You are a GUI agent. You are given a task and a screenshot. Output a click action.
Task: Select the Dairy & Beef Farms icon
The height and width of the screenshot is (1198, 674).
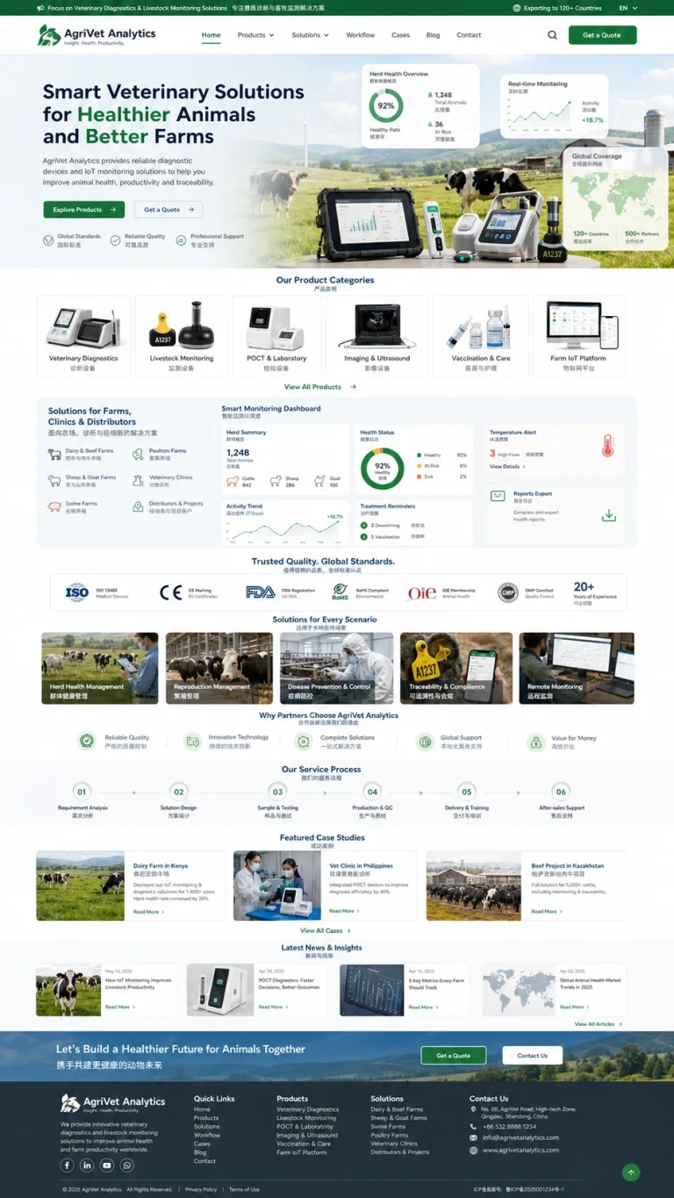pyautogui.click(x=56, y=454)
